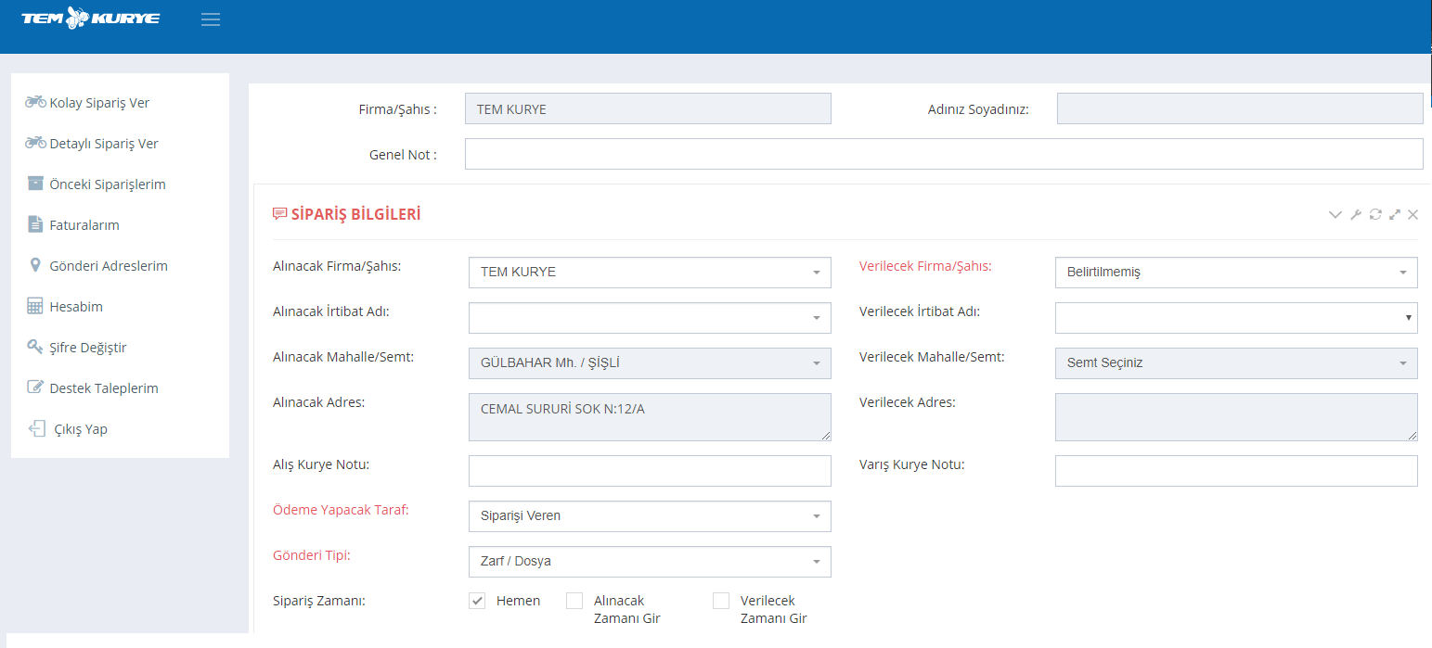1432x648 pixels.
Task: Click the Alış Kurye Notu field
Action: [x=650, y=471]
